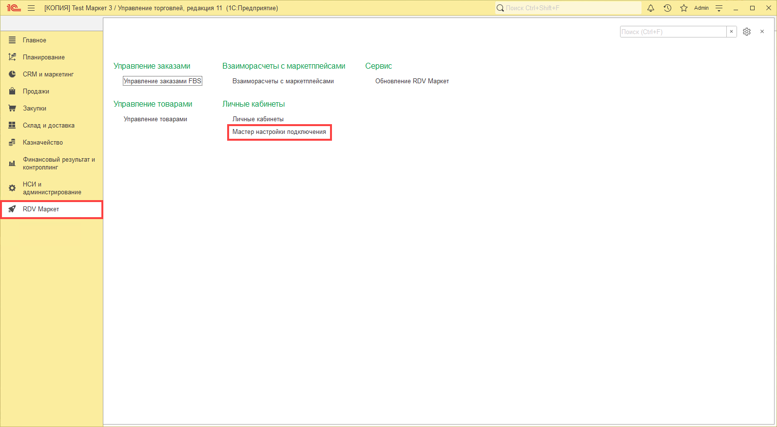Image resolution: width=777 pixels, height=427 pixels.
Task: Open Казначейство section
Action: [x=52, y=142]
